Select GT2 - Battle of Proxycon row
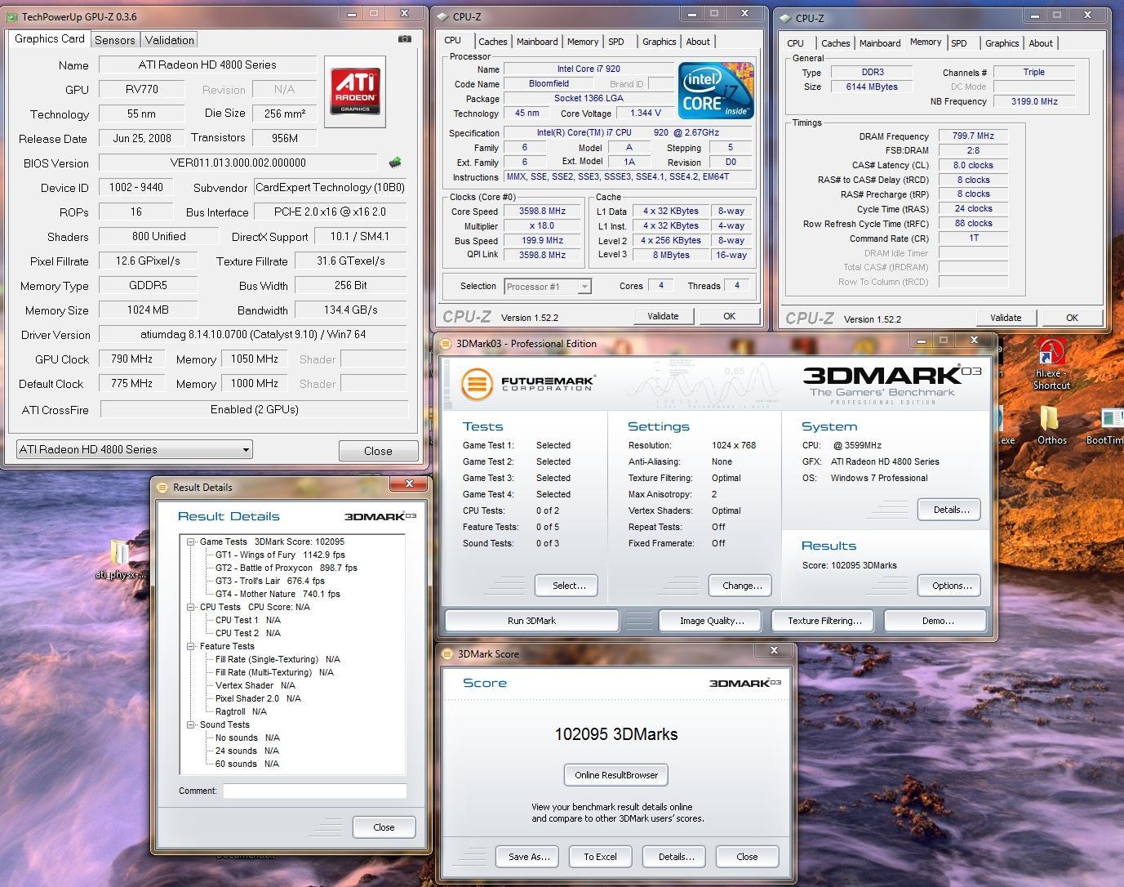The image size is (1124, 887). point(286,568)
